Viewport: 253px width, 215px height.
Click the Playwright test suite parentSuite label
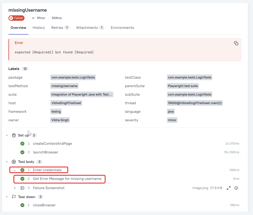[183, 86]
